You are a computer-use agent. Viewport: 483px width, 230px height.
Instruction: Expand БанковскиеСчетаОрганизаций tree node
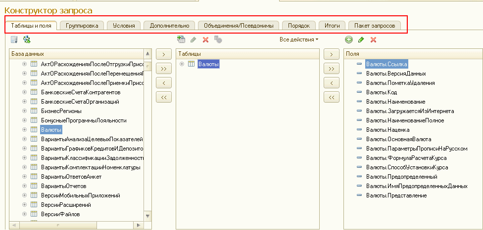click(25, 102)
